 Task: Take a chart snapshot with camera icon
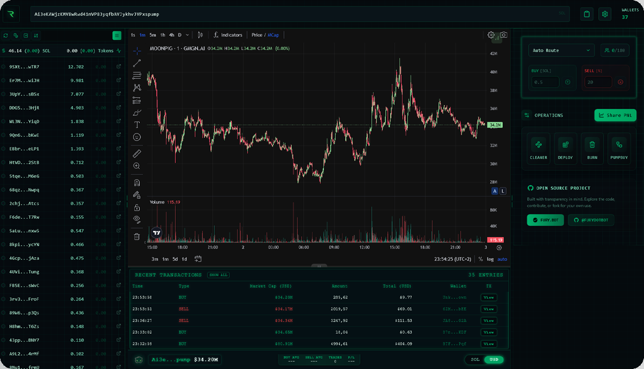tap(504, 35)
